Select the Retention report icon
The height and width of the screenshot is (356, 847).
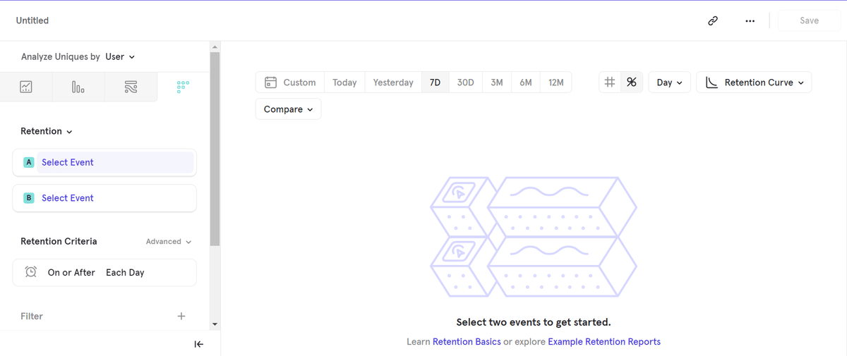pyautogui.click(x=183, y=87)
